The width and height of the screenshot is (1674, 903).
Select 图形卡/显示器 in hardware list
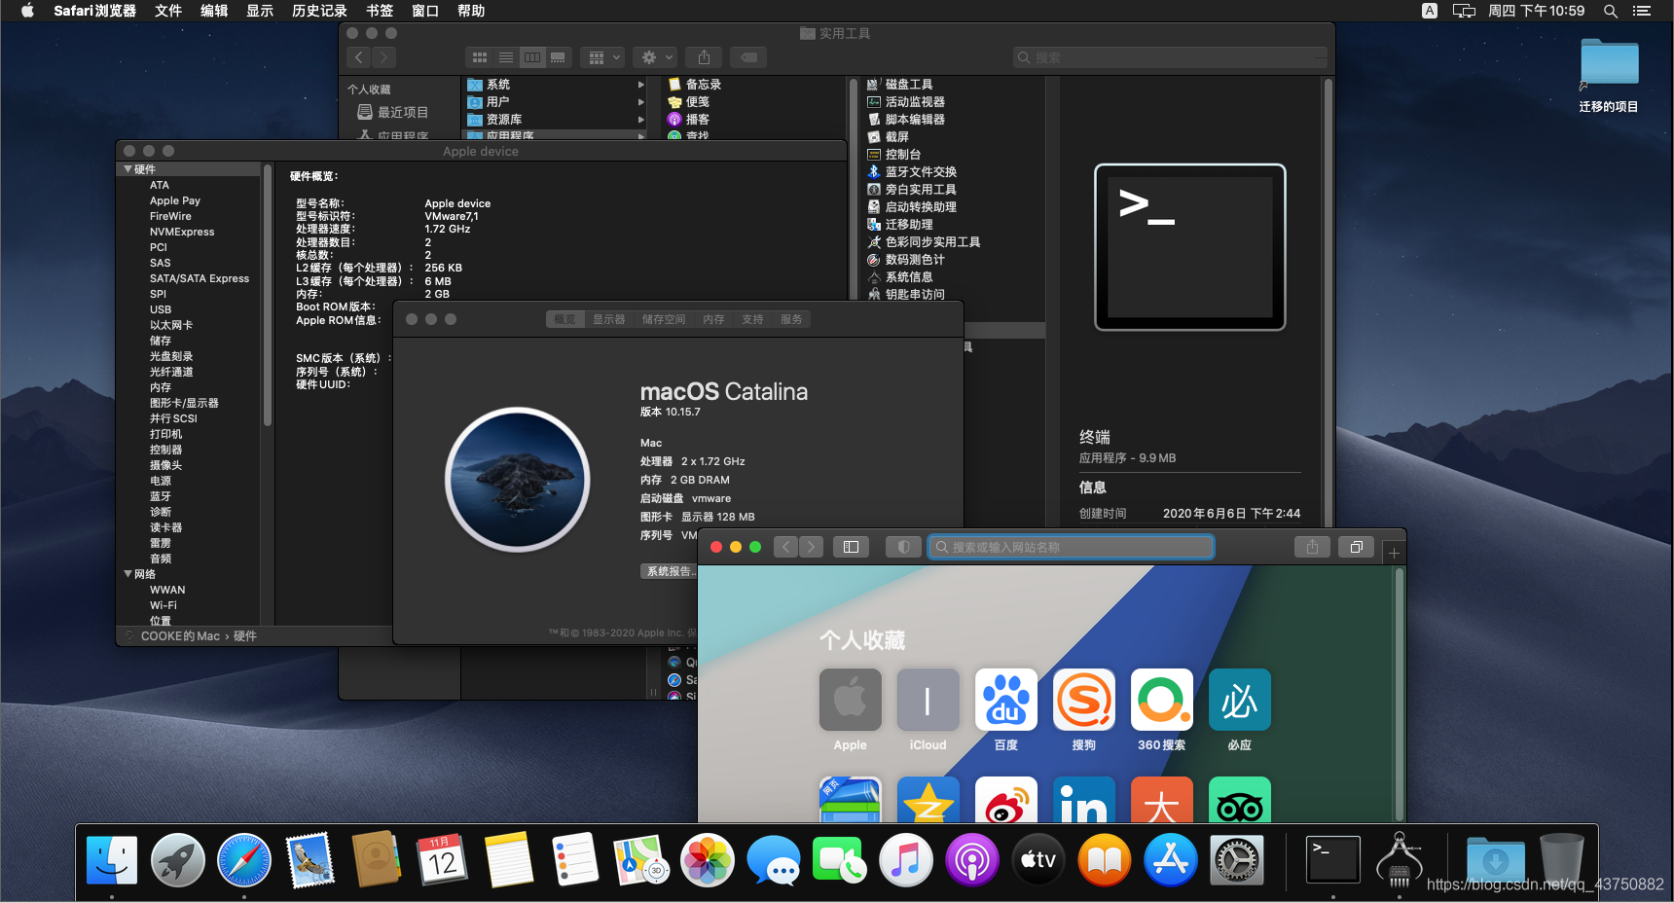pos(184,403)
